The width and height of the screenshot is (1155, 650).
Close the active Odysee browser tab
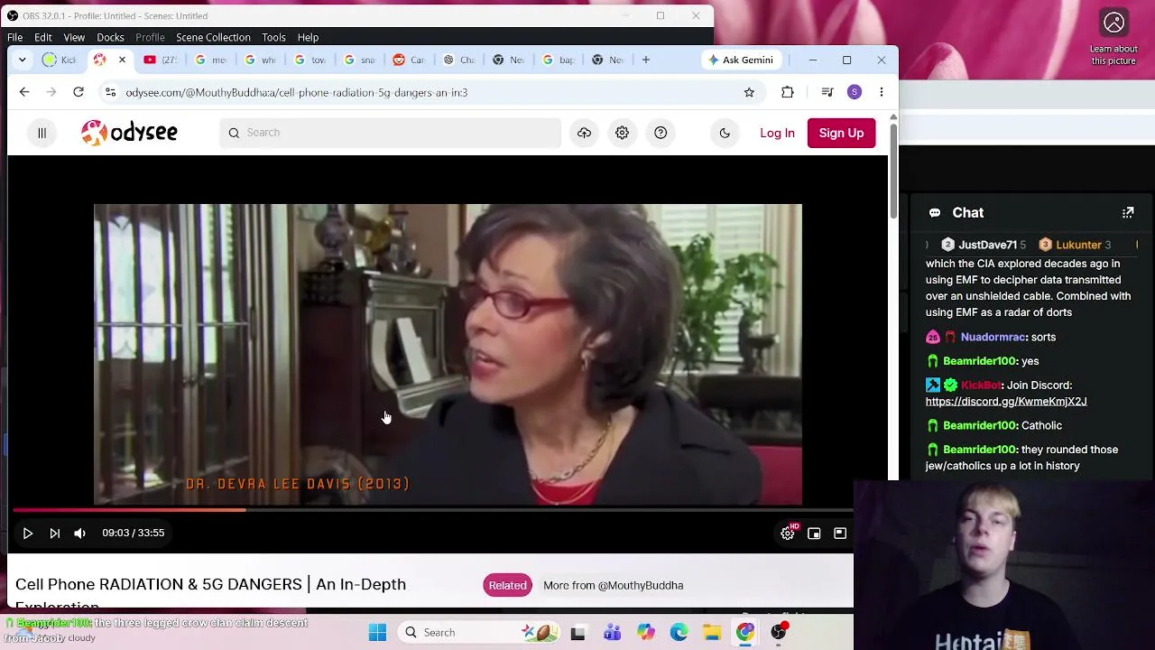click(x=122, y=60)
